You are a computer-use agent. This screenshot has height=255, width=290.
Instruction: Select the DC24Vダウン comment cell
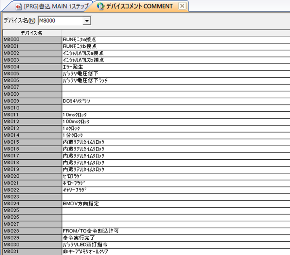(176, 101)
